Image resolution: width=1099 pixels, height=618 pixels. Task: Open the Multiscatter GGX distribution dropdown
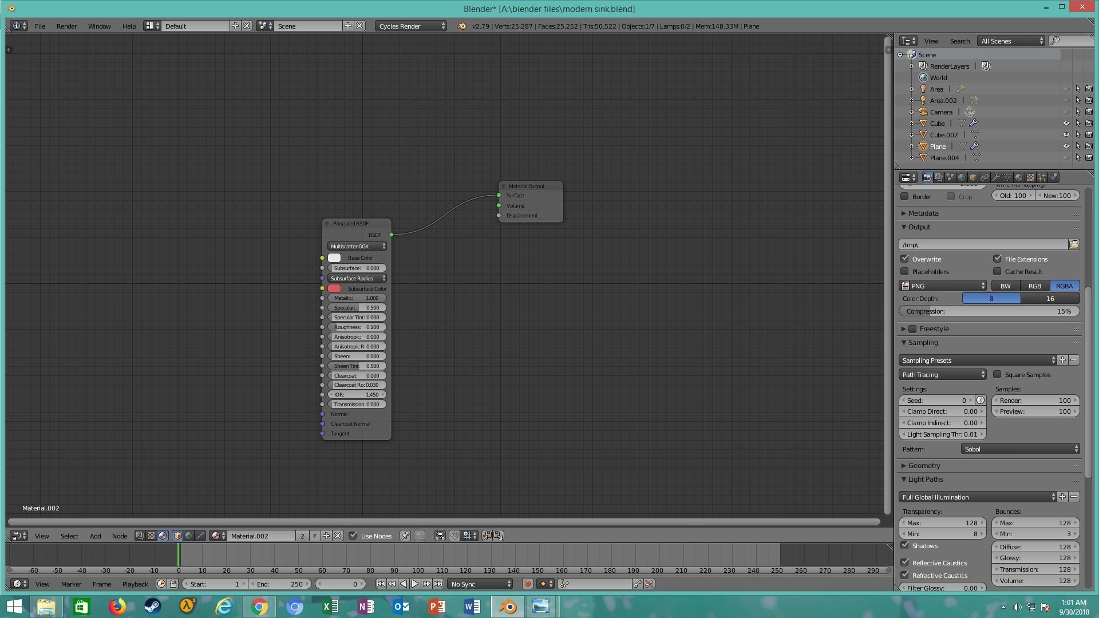[x=357, y=246]
